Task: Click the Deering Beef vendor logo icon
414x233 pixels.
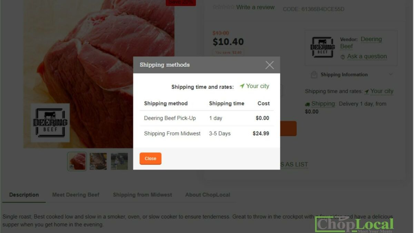Action: tap(322, 47)
